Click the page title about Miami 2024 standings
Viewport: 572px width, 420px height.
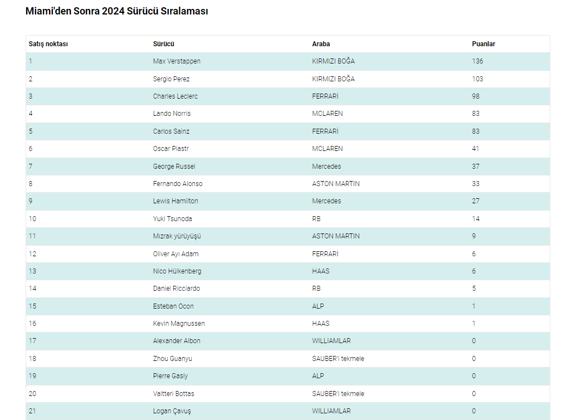pyautogui.click(x=117, y=11)
